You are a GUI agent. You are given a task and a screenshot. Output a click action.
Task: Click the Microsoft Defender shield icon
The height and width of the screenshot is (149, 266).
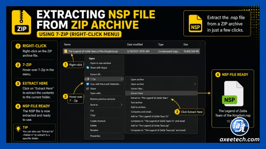pyautogui.click(x=88, y=84)
